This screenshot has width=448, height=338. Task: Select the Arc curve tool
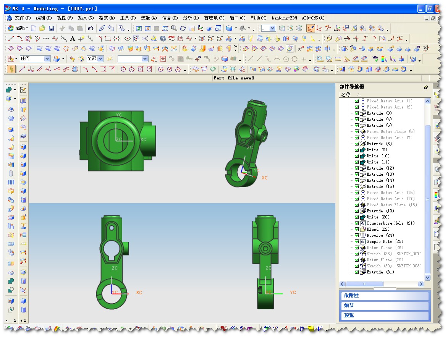(x=20, y=39)
